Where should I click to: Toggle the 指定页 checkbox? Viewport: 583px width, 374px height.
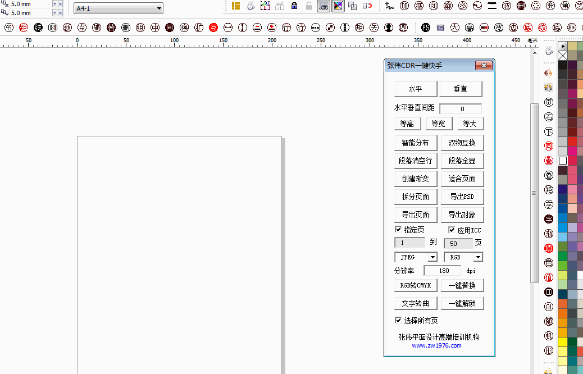(398, 230)
